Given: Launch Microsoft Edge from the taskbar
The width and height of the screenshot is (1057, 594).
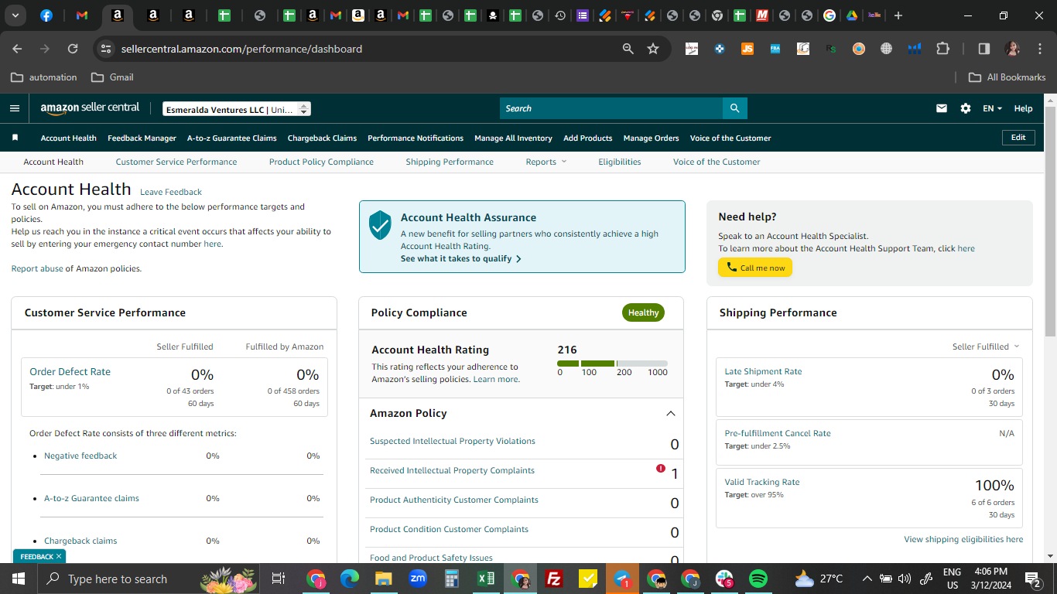Looking at the screenshot, I should pyautogui.click(x=350, y=579).
